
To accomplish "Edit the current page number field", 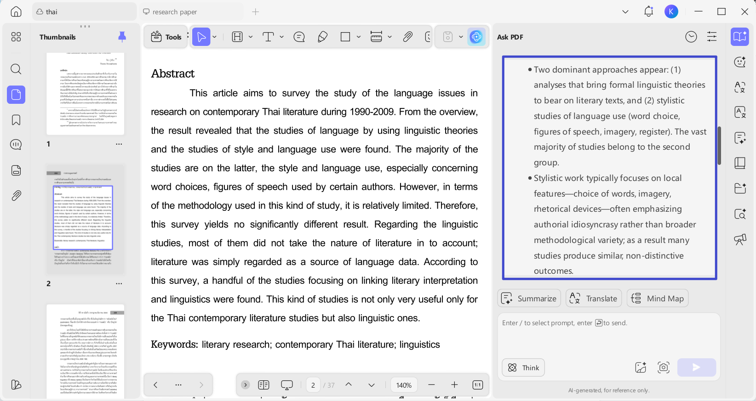I will [313, 385].
